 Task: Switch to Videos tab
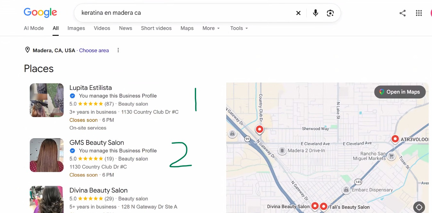[x=102, y=28]
